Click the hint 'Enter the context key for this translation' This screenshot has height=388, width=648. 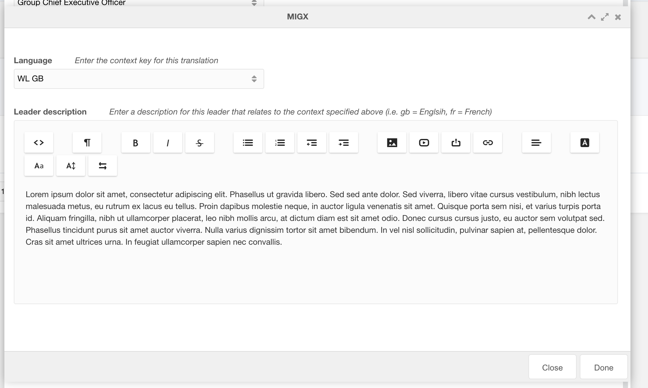pyautogui.click(x=147, y=61)
